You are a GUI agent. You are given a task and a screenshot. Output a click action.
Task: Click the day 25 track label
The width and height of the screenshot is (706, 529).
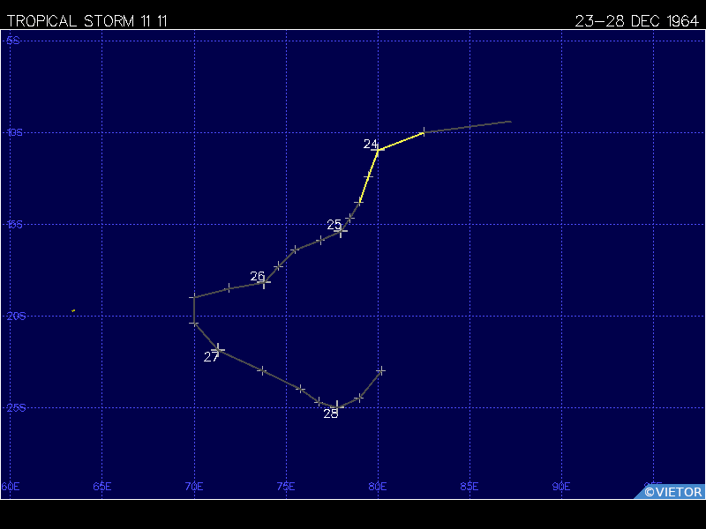334,225
